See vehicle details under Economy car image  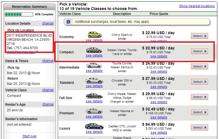94,40
